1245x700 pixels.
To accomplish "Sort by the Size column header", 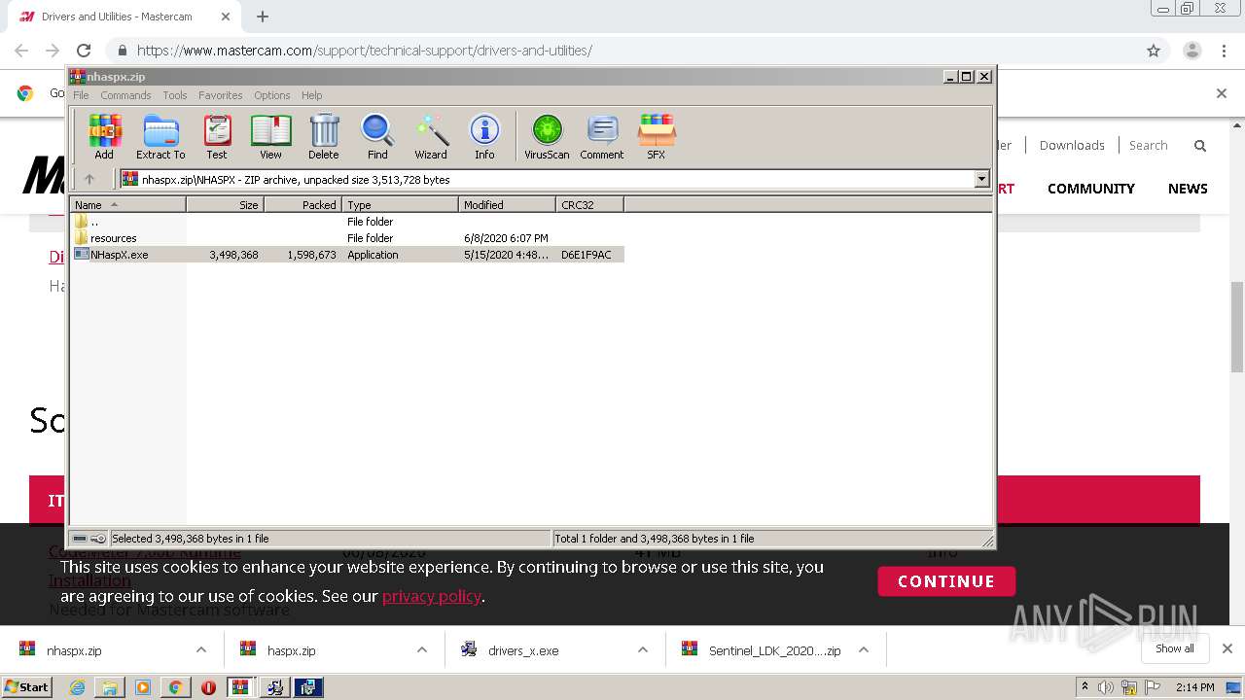I will pos(226,205).
